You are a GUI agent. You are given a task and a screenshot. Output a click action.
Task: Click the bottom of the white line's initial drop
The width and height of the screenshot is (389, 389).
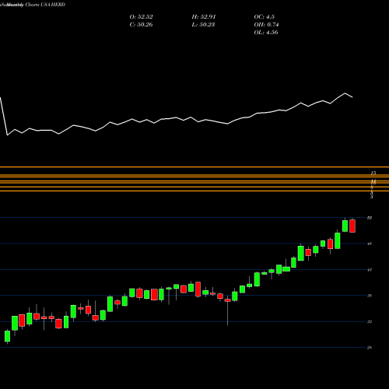(x=7, y=135)
